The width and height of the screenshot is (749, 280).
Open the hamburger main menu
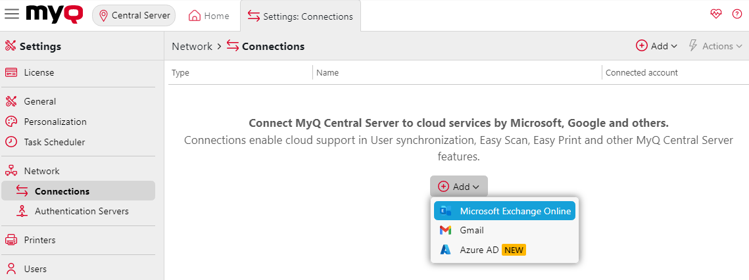12,14
